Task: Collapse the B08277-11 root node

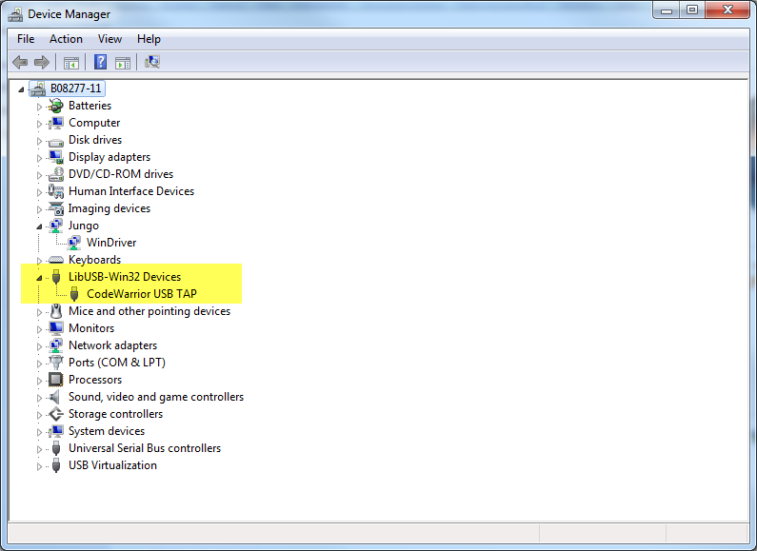Action: pos(21,89)
